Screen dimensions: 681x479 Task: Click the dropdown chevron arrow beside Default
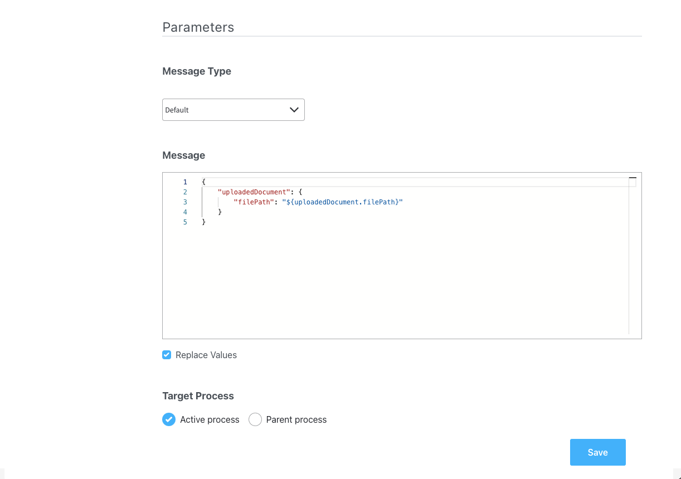pyautogui.click(x=294, y=110)
